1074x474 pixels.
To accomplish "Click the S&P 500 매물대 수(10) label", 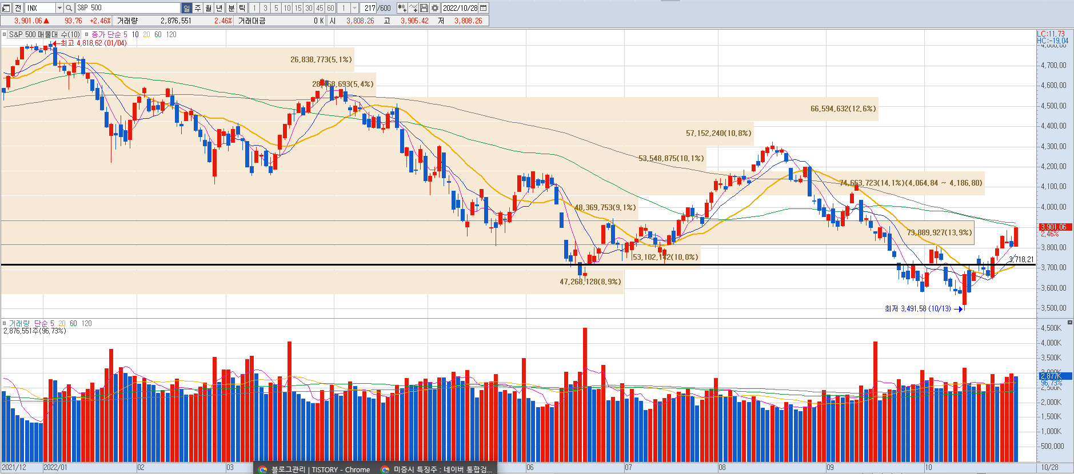I will click(45, 34).
